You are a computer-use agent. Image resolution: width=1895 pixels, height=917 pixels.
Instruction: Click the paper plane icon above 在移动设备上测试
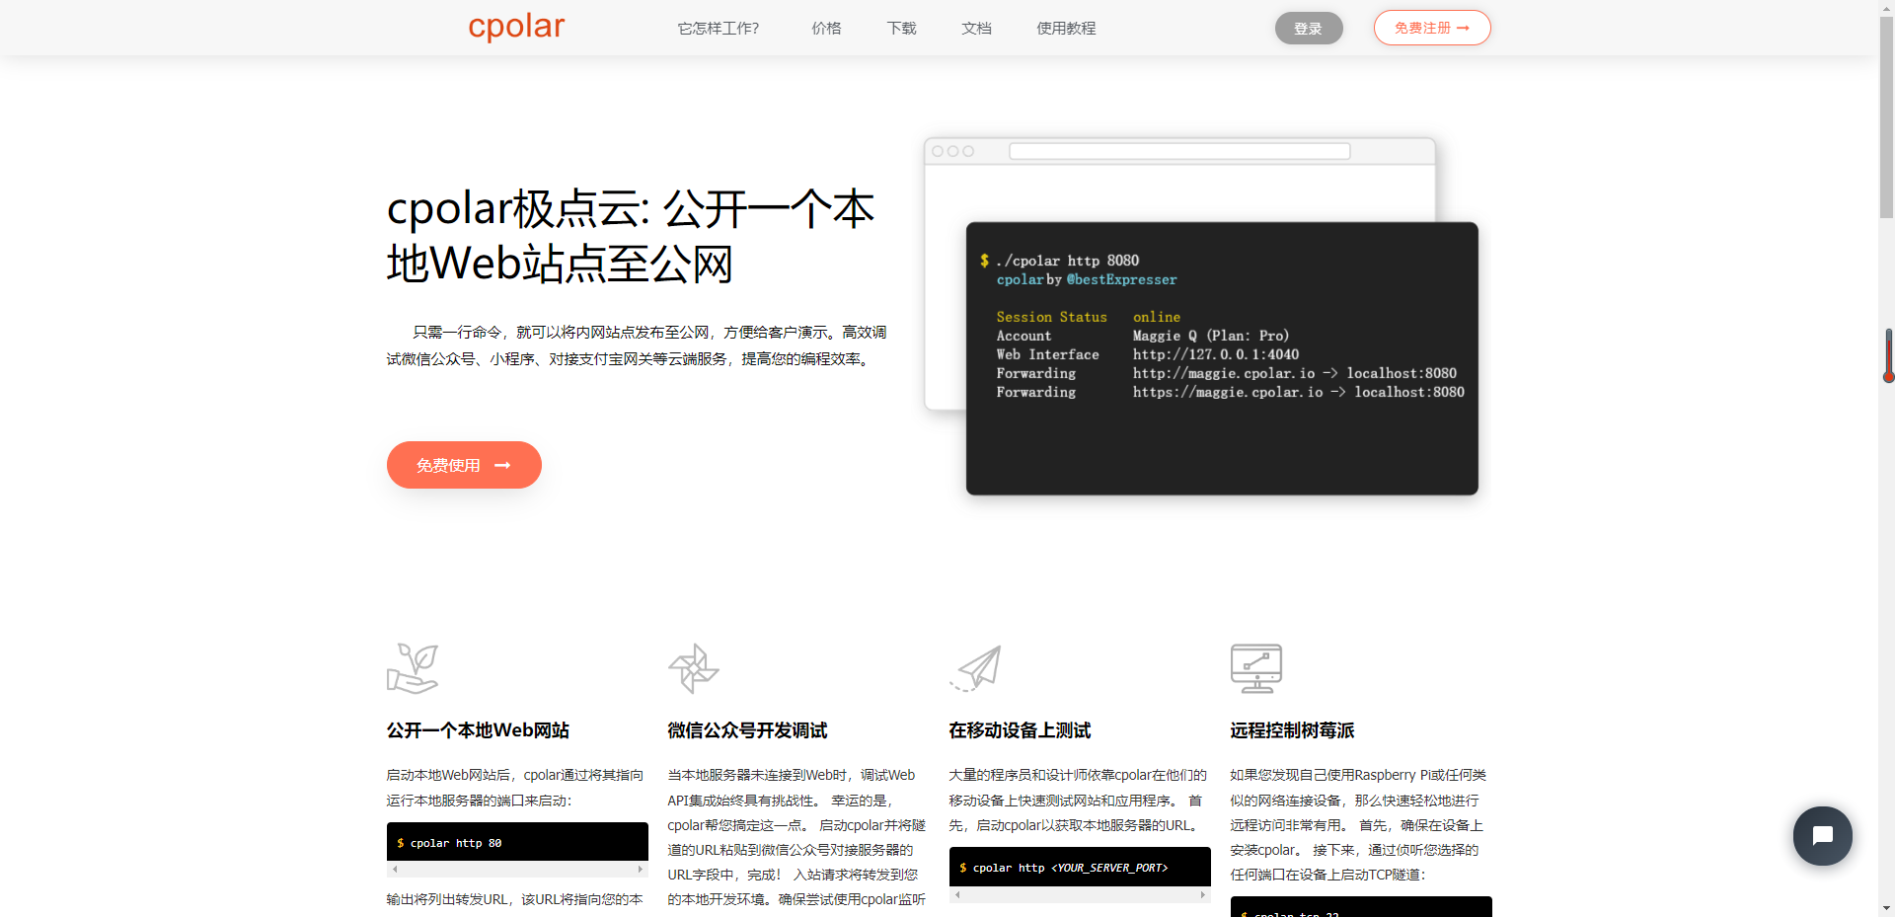[976, 668]
